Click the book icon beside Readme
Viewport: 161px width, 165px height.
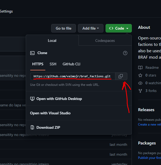tap(140, 67)
